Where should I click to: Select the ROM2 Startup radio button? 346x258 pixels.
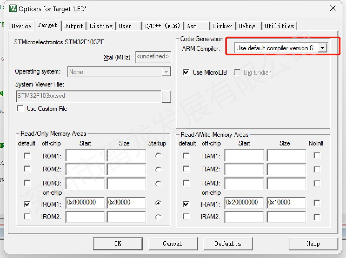[x=158, y=170]
